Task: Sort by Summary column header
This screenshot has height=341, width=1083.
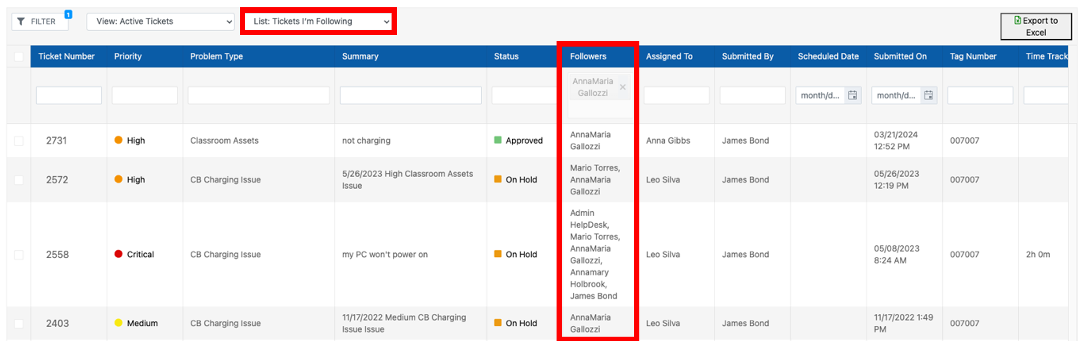Action: 360,56
